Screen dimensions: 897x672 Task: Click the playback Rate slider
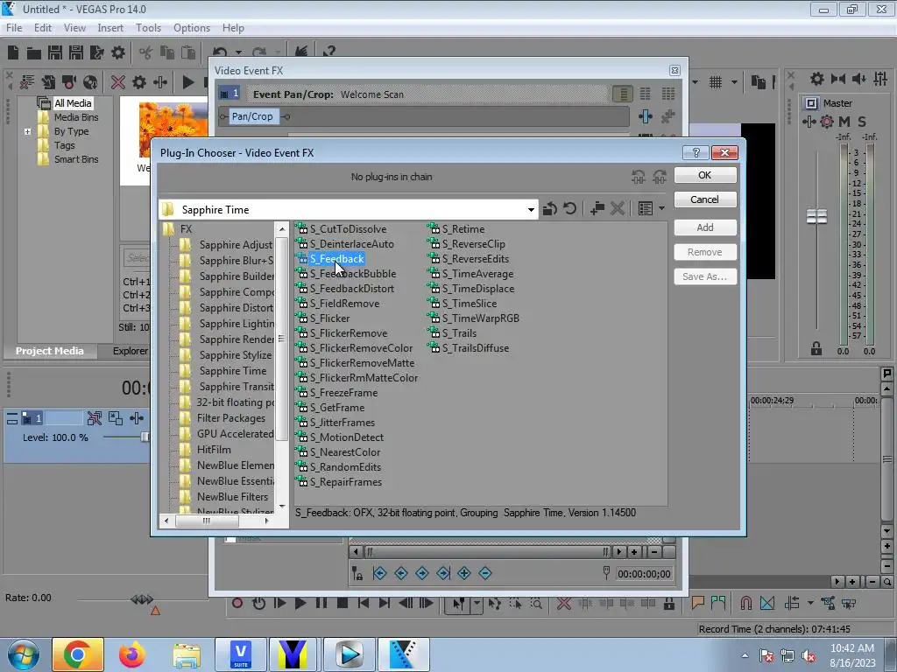[x=142, y=599]
